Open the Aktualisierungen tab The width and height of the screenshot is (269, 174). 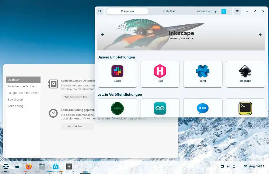[x=211, y=11]
